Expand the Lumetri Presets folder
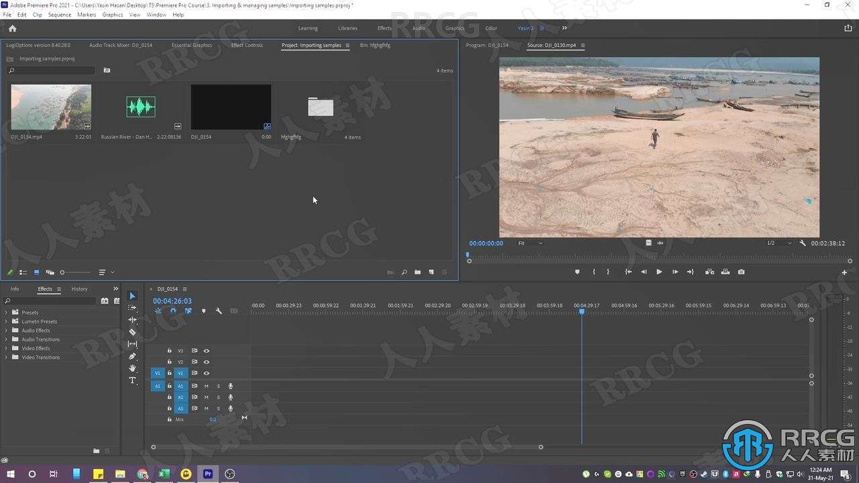Viewport: 859px width, 483px height. pos(7,321)
